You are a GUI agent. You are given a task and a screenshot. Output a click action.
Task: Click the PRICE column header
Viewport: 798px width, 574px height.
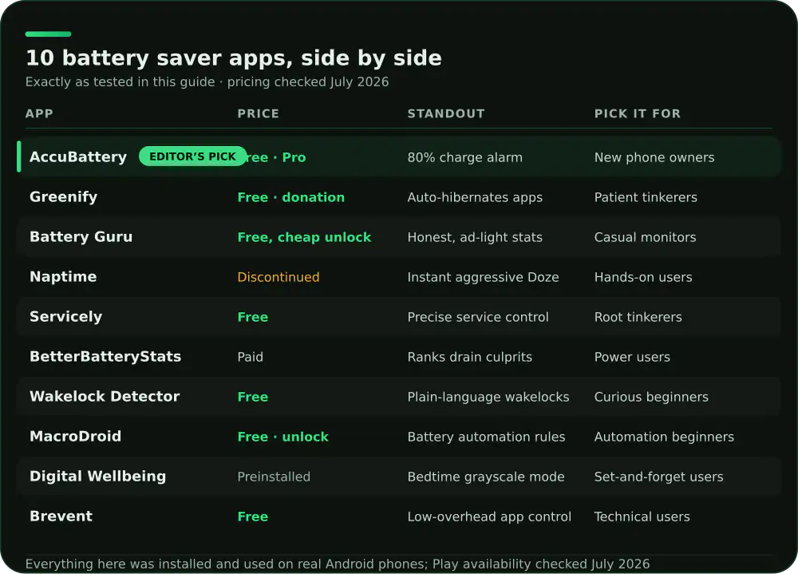pyautogui.click(x=258, y=113)
